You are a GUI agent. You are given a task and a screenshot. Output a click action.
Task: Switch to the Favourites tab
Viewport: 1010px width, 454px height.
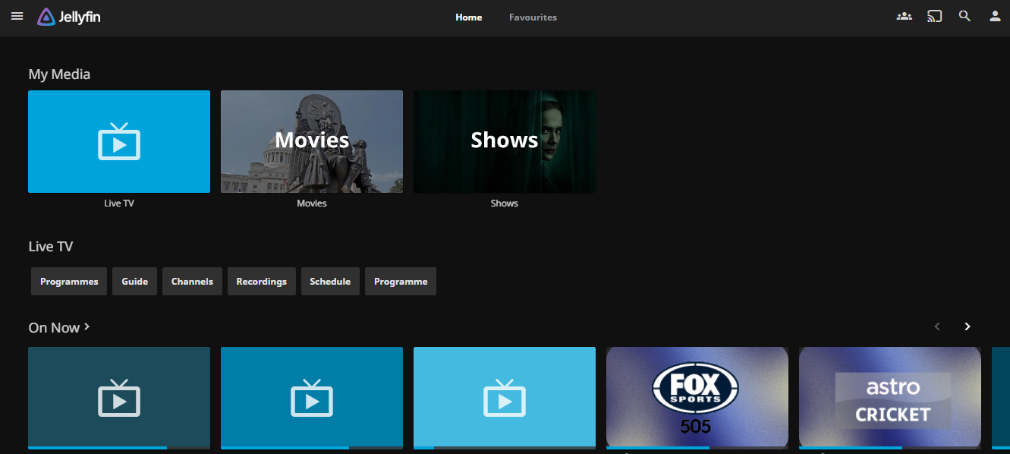(x=533, y=17)
